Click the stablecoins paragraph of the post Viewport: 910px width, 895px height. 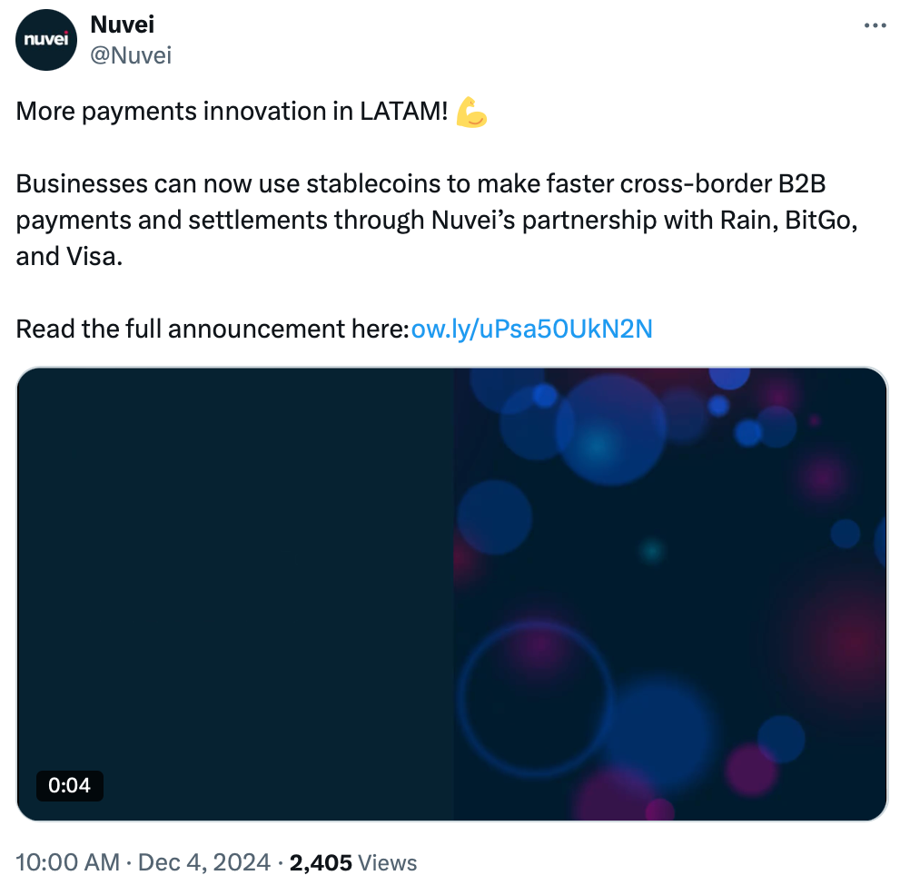coord(437,220)
